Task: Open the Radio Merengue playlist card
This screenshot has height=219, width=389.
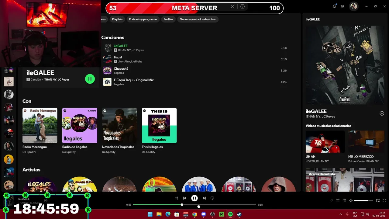Action: coord(40,131)
